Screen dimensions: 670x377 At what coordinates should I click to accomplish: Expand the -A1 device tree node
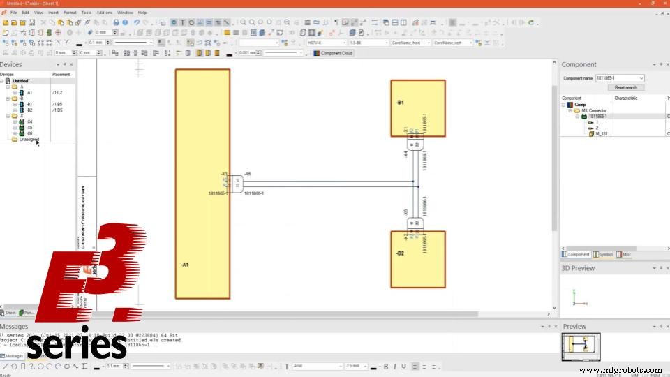(x=15, y=92)
